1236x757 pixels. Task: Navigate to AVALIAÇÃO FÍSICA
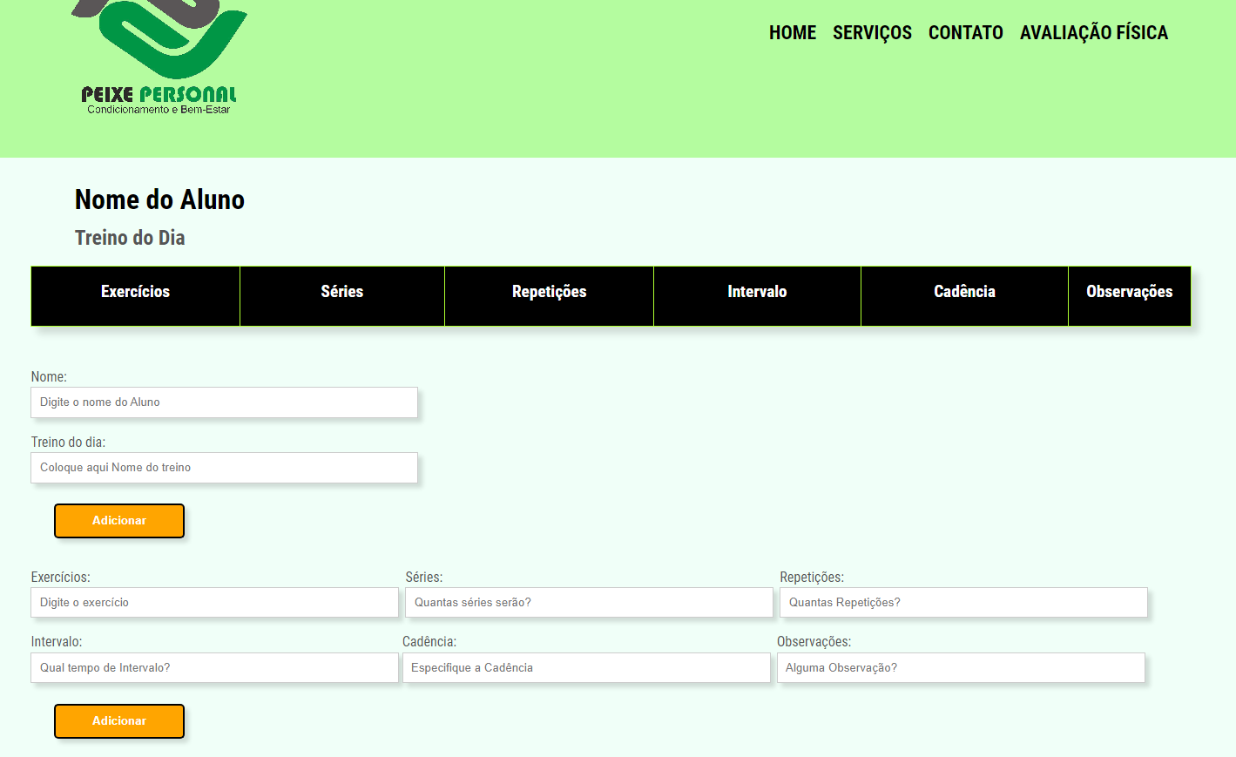click(x=1094, y=33)
